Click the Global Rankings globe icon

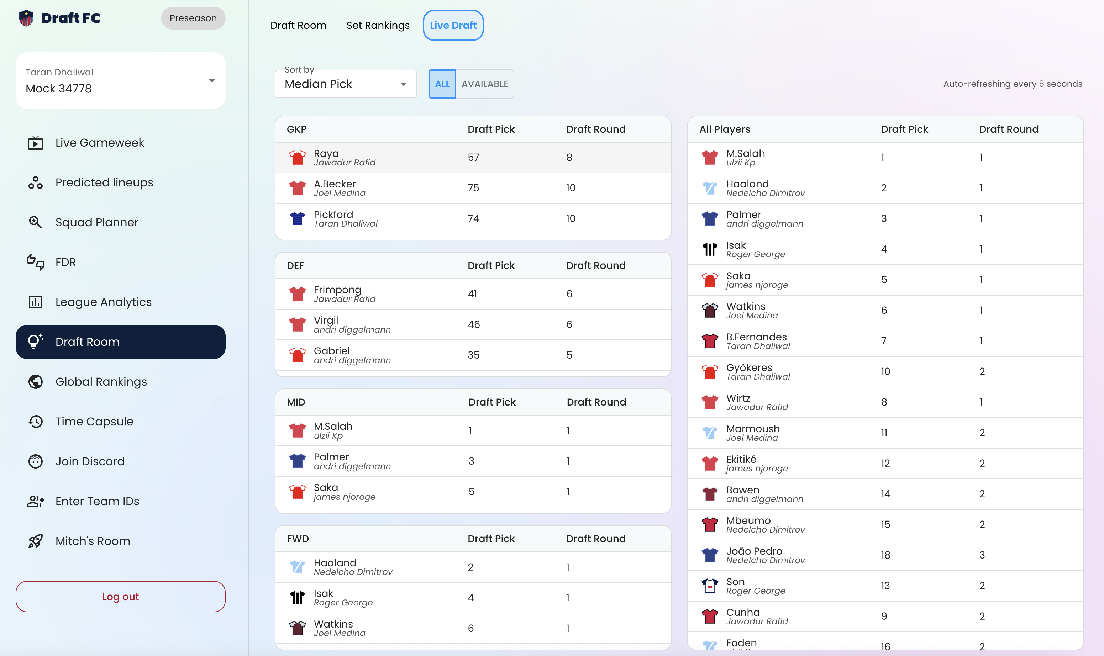[35, 381]
